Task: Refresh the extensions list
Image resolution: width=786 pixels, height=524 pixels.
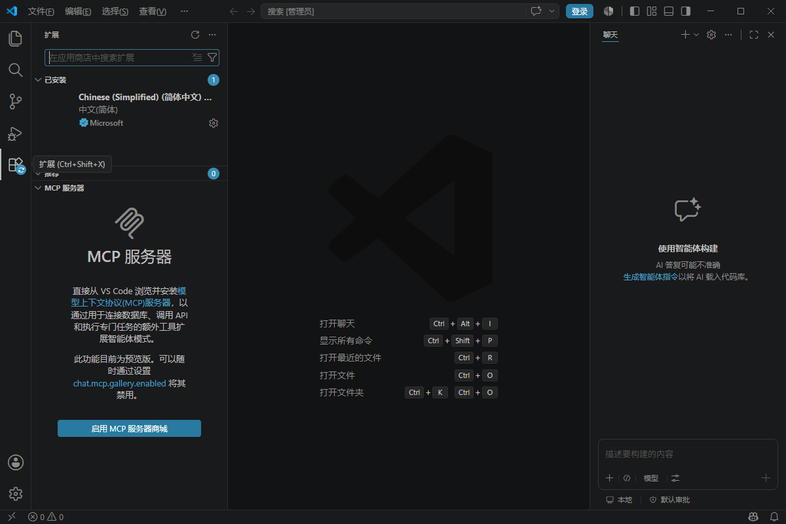Action: (x=195, y=35)
